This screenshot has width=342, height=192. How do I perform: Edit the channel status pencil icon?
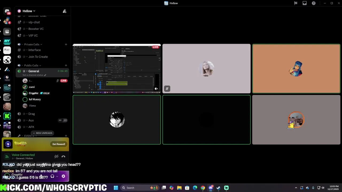coord(45,75)
